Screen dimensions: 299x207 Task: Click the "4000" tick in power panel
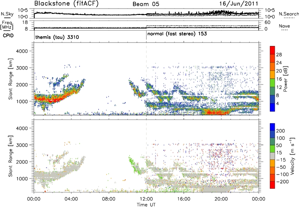point(22,51)
